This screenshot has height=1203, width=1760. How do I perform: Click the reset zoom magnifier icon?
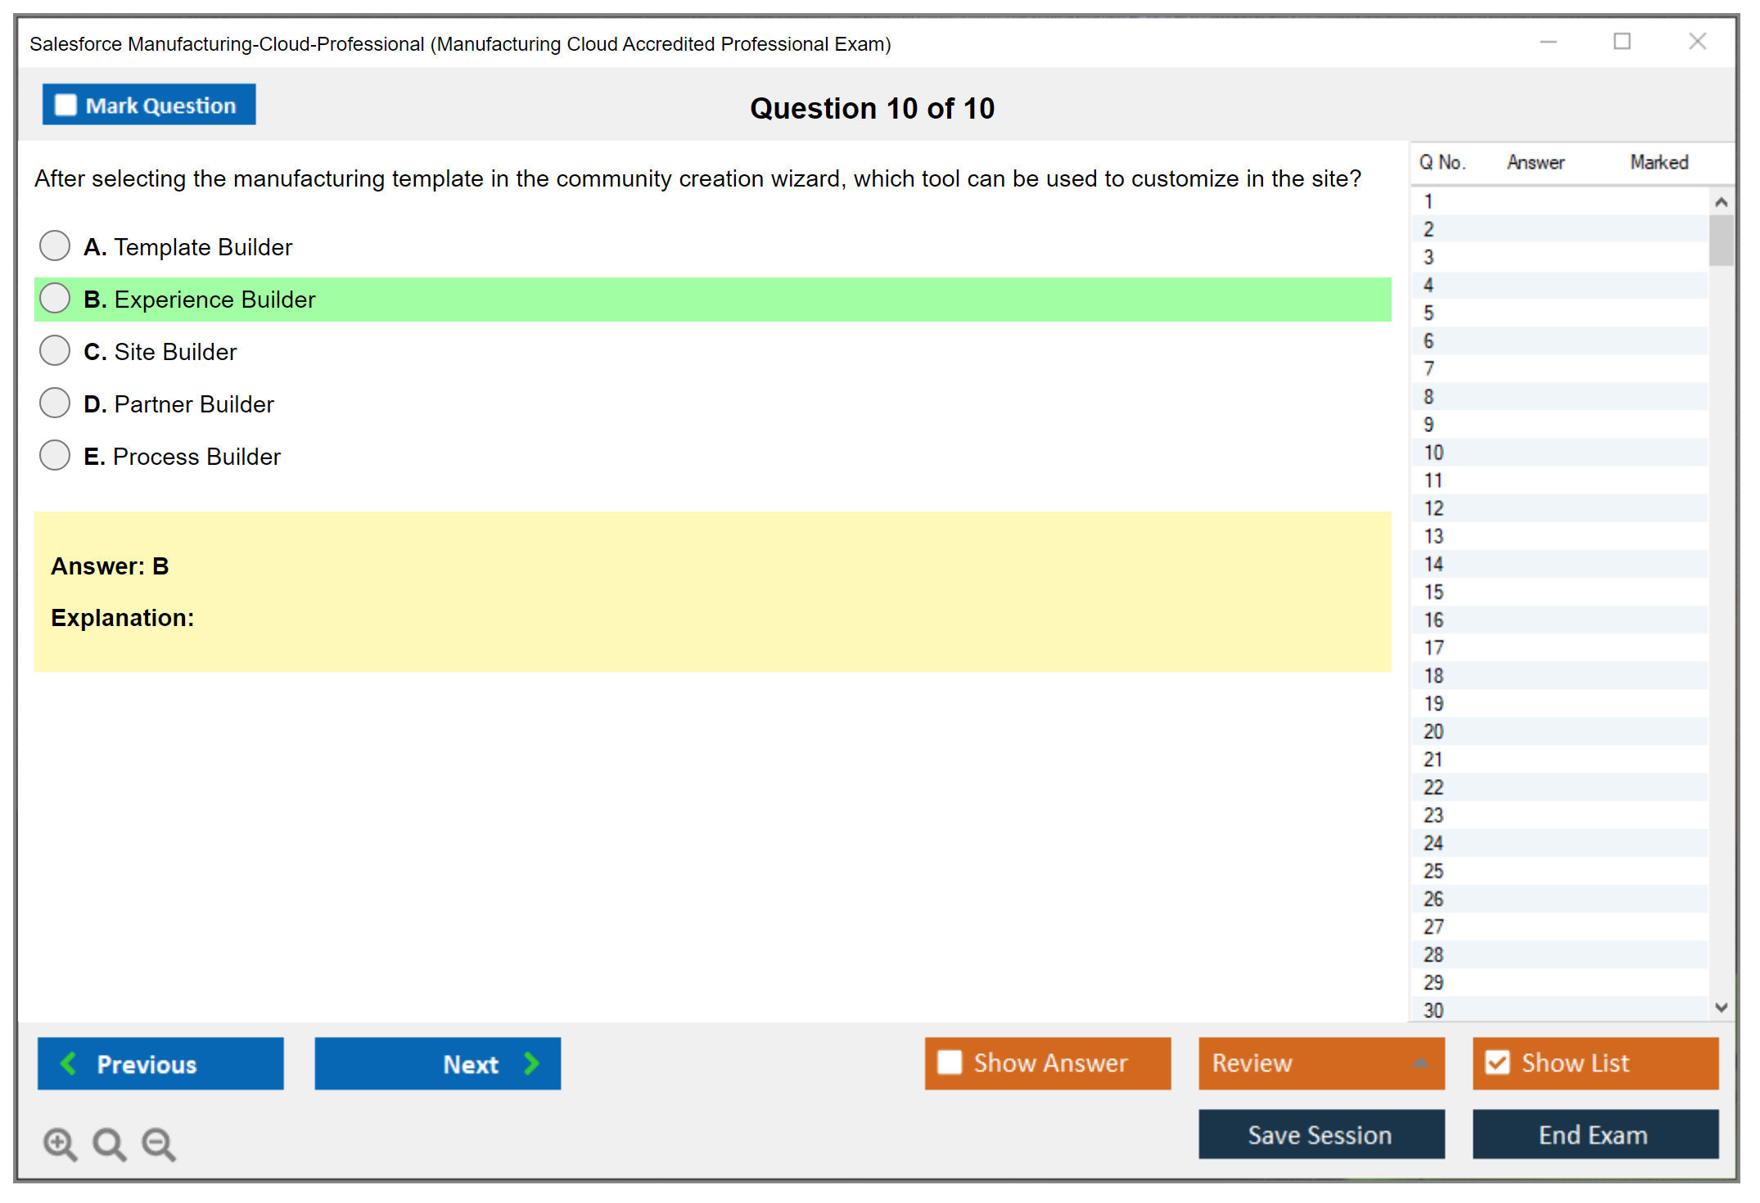pyautogui.click(x=109, y=1143)
